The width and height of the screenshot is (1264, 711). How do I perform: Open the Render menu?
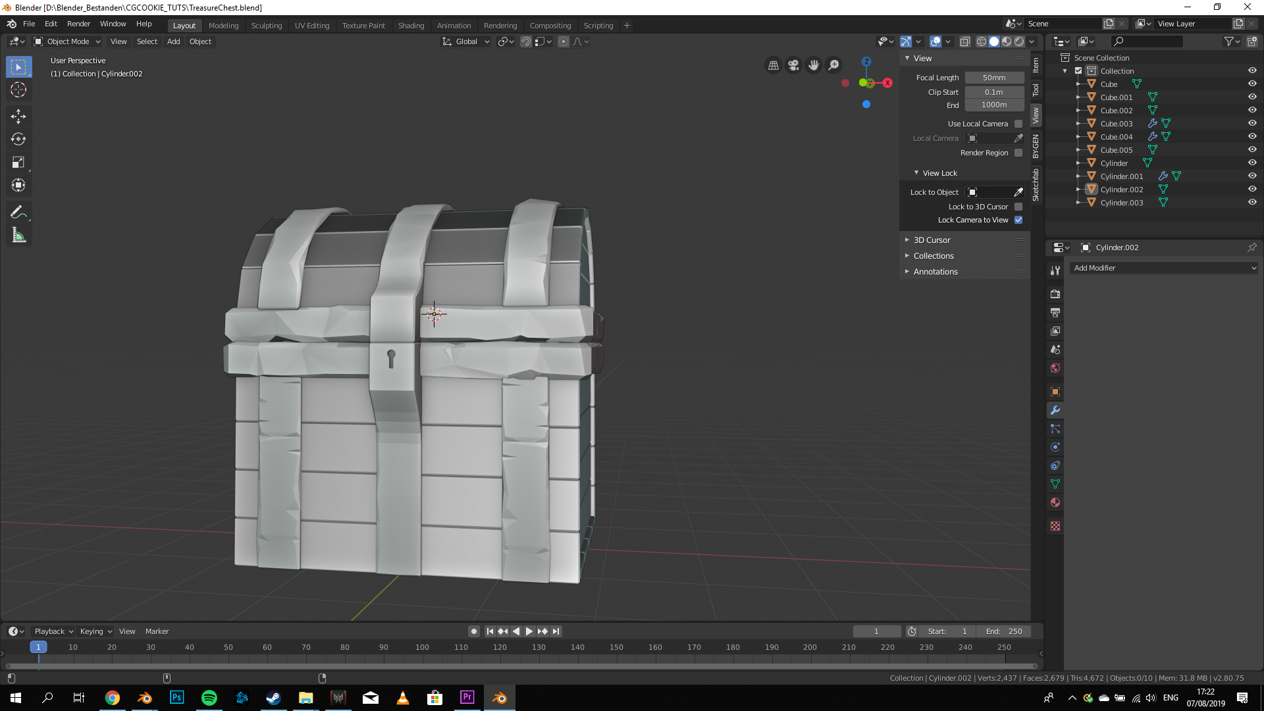click(78, 24)
